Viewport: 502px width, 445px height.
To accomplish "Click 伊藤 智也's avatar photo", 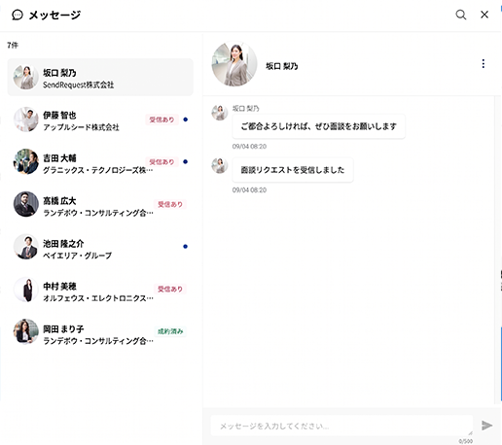I will 26,120.
